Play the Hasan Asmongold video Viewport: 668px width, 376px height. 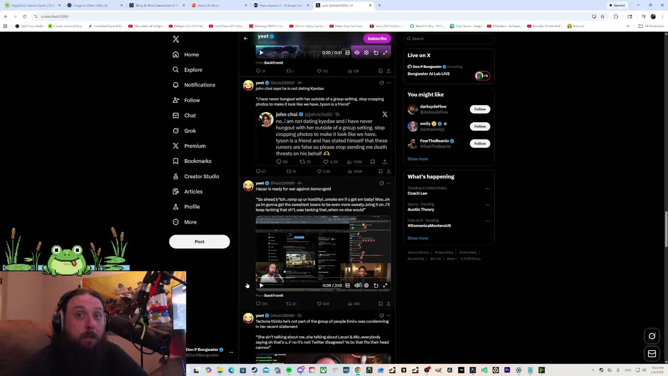coord(261,285)
